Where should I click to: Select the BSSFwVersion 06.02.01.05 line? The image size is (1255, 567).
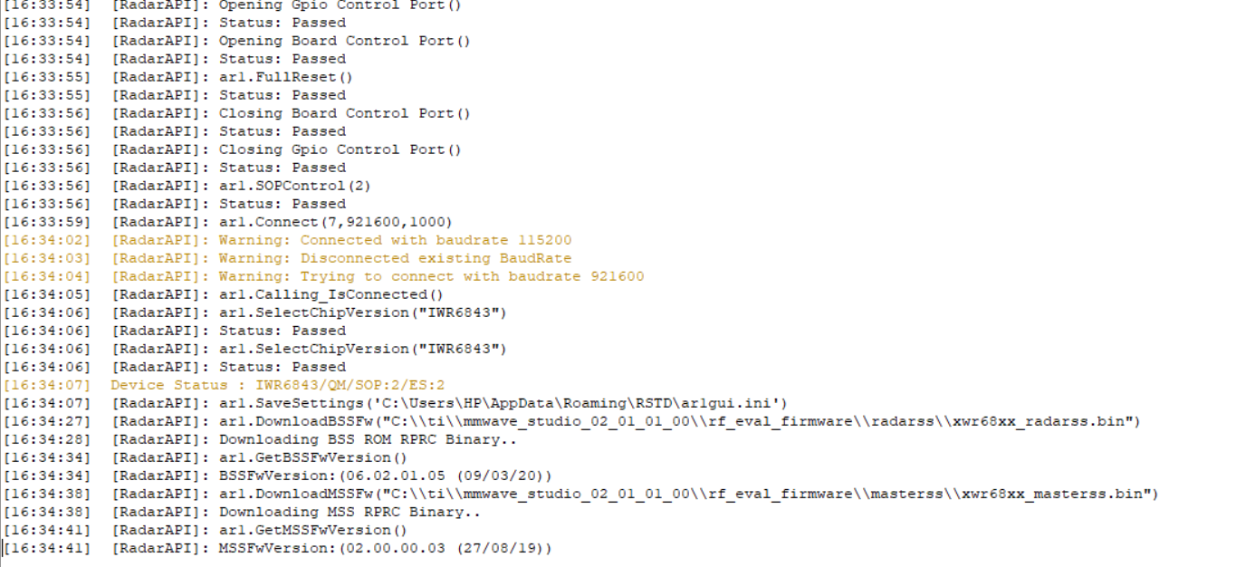click(278, 476)
